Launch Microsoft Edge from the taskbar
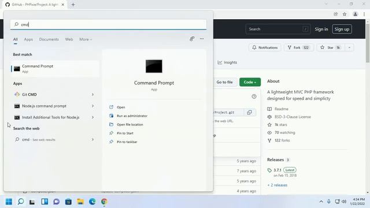Screen dimensions: 370x208 (92, 202)
